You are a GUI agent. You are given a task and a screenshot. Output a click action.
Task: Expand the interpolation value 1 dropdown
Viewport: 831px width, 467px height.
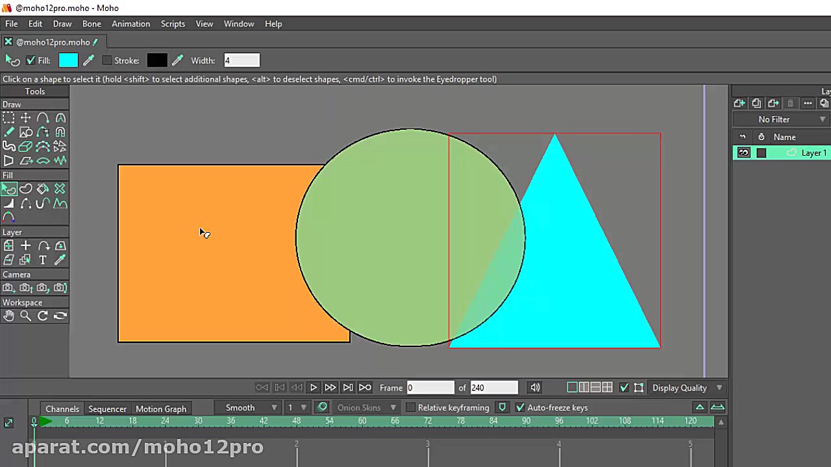tap(297, 408)
